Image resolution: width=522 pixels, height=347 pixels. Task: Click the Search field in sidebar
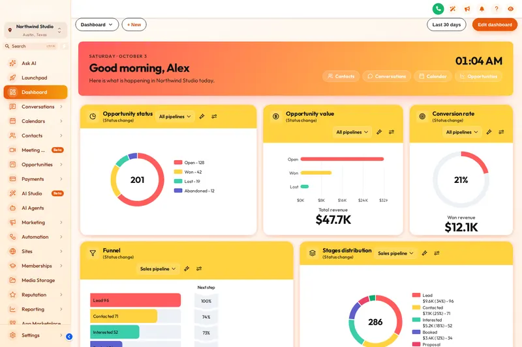(x=31, y=46)
